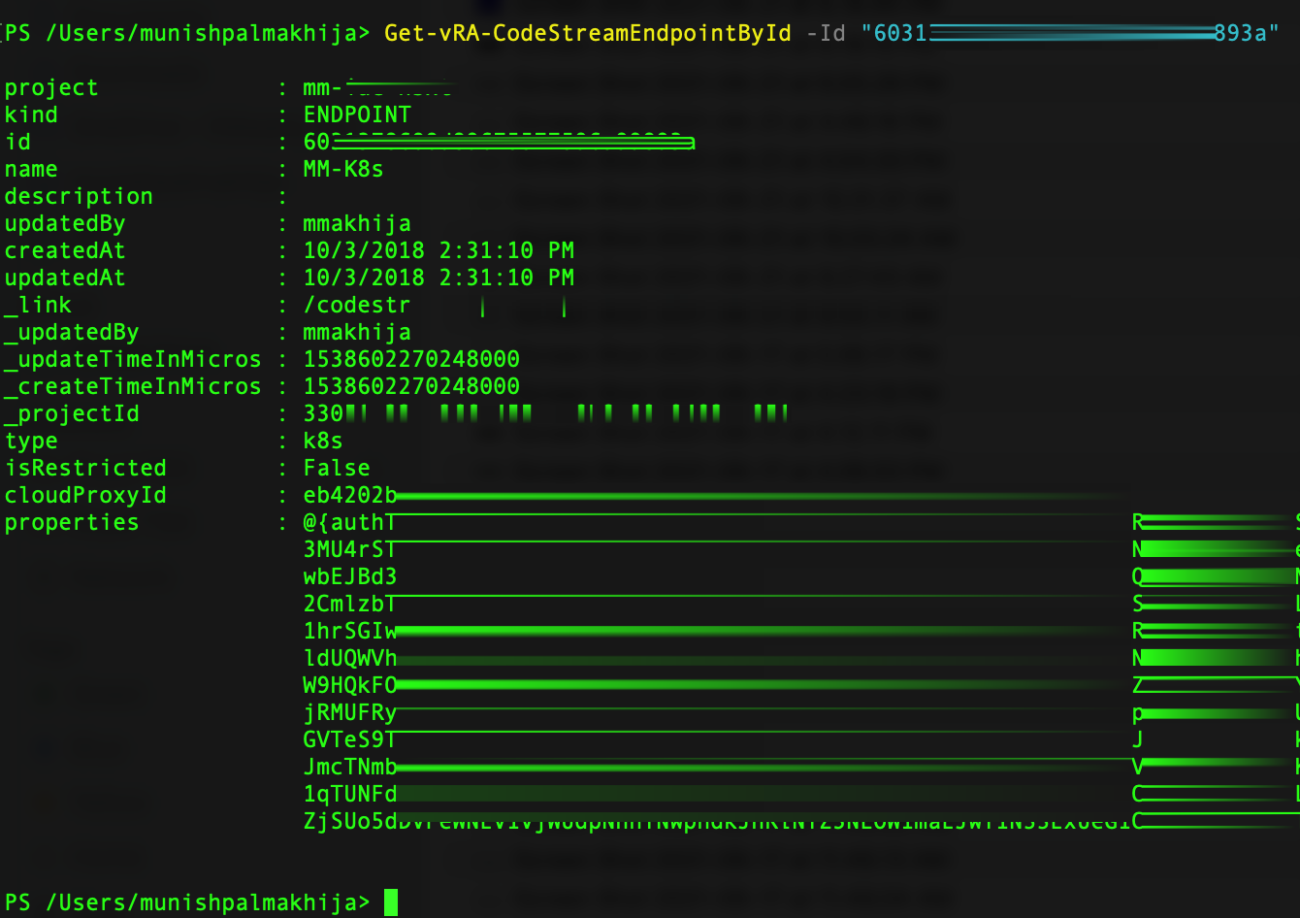Click the 'cloudProxyId' property name
This screenshot has height=918, width=1300.
point(85,496)
